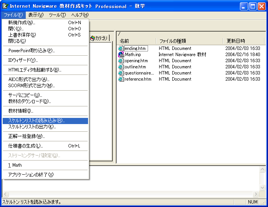Choose AICC形式で出力(A) menu entry
Screen dimensions: 268x207
pos(45,79)
